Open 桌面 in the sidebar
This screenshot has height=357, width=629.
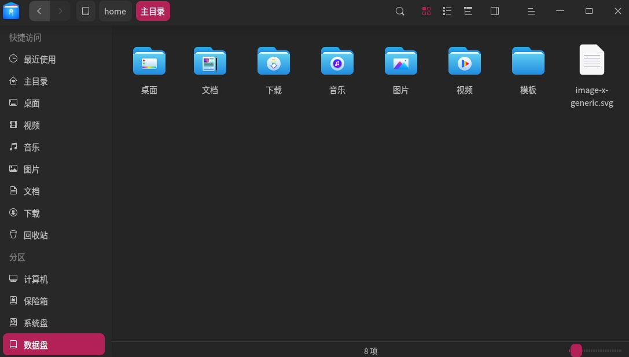point(54,104)
